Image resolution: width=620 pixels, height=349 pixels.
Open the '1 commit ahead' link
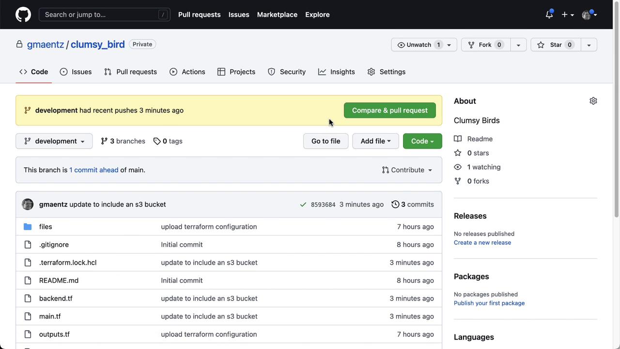(93, 170)
